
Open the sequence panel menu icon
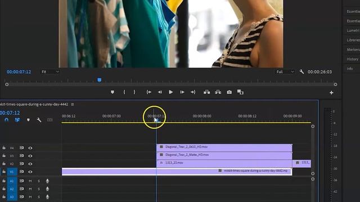(73, 104)
